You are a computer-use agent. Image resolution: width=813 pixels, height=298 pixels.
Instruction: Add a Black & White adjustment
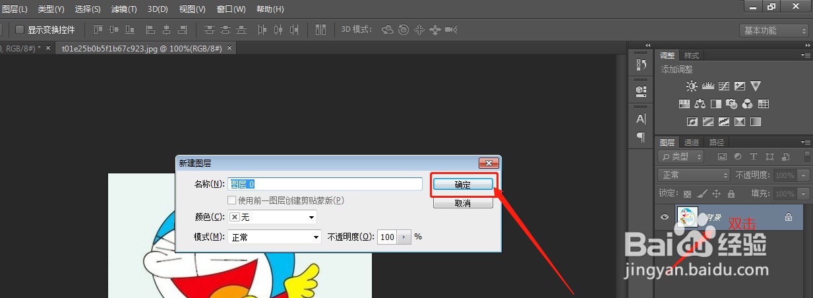click(715, 104)
